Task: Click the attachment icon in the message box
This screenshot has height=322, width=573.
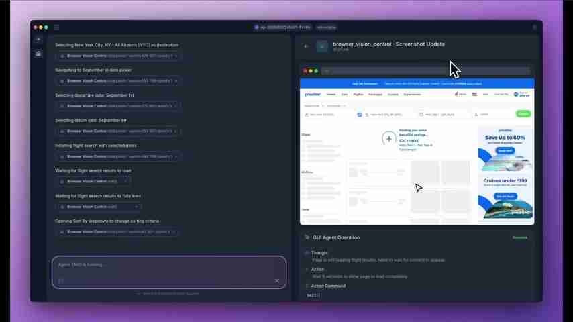Action: click(61, 281)
